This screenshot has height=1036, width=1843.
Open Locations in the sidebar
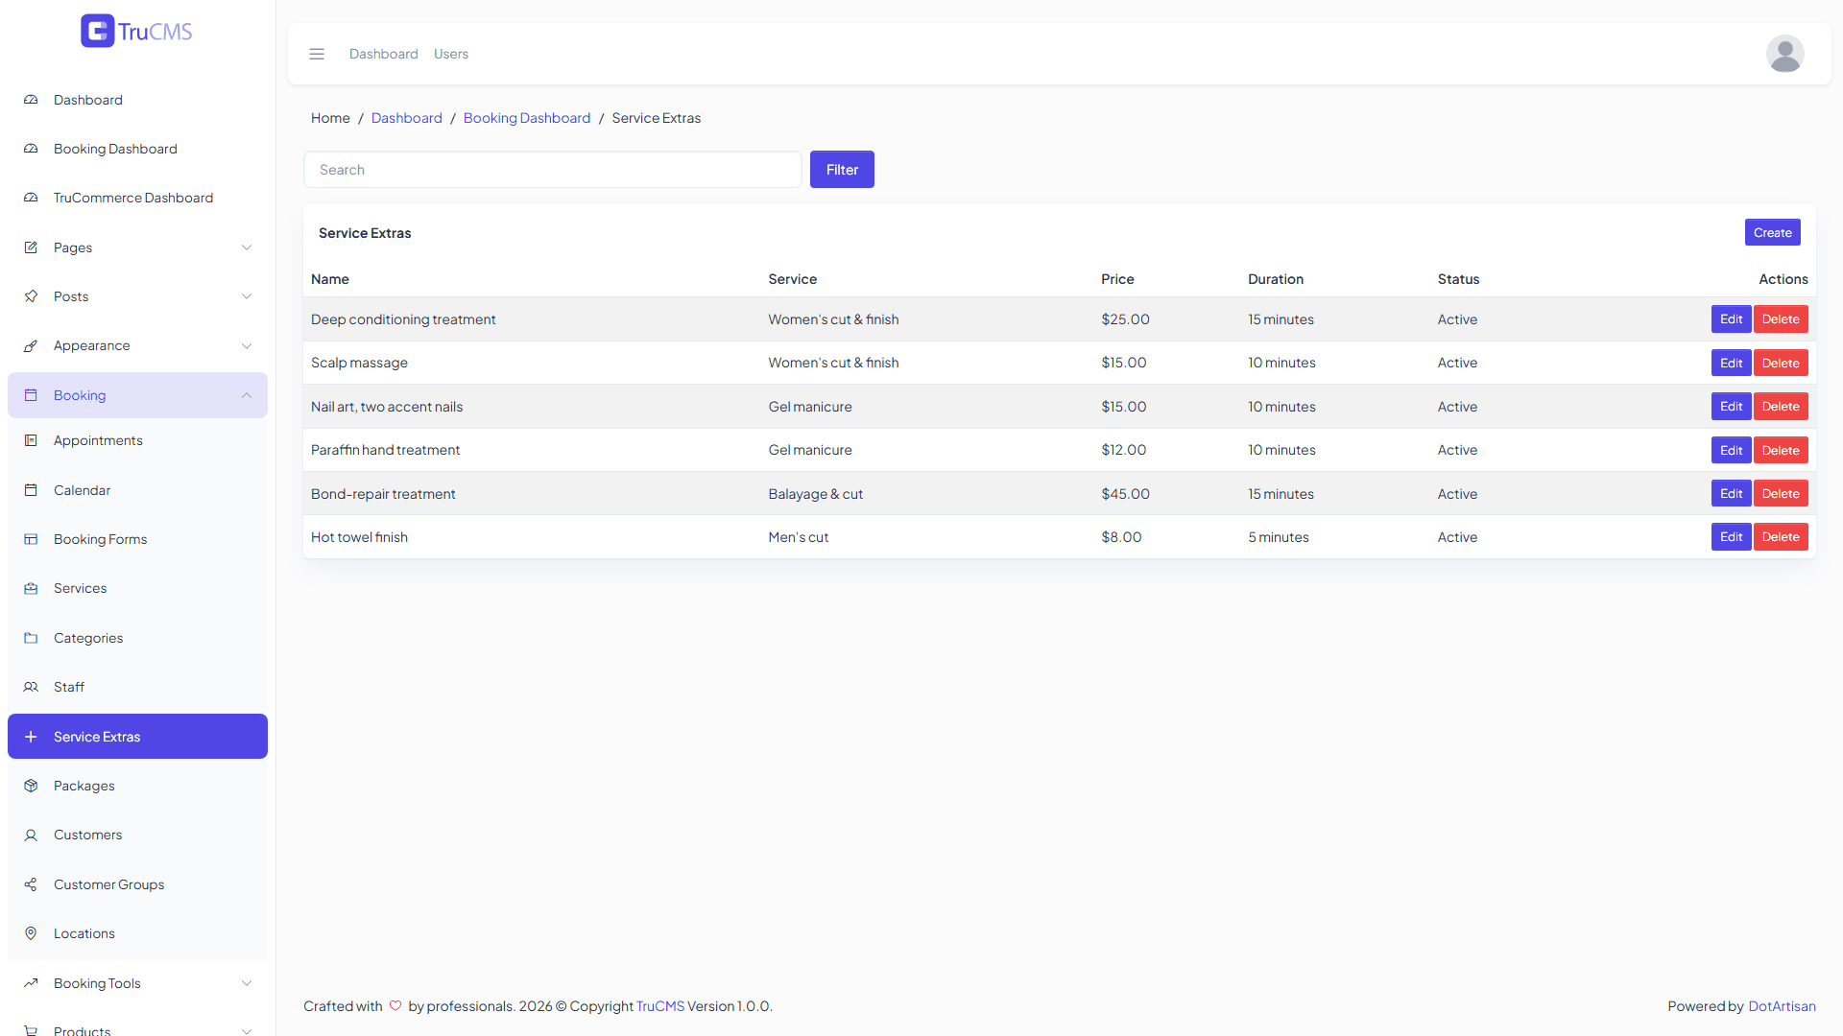click(x=137, y=933)
